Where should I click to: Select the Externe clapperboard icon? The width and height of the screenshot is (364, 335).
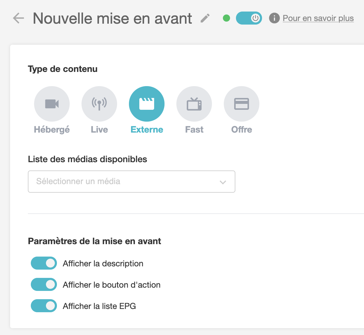147,104
